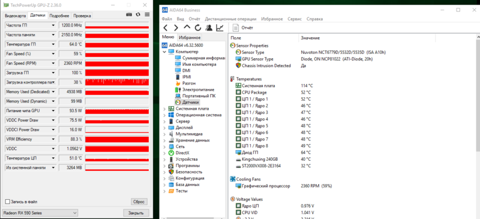Click the AIDA64 v6.32.5600 root node
This screenshot has height=219, width=480.
click(187, 46)
